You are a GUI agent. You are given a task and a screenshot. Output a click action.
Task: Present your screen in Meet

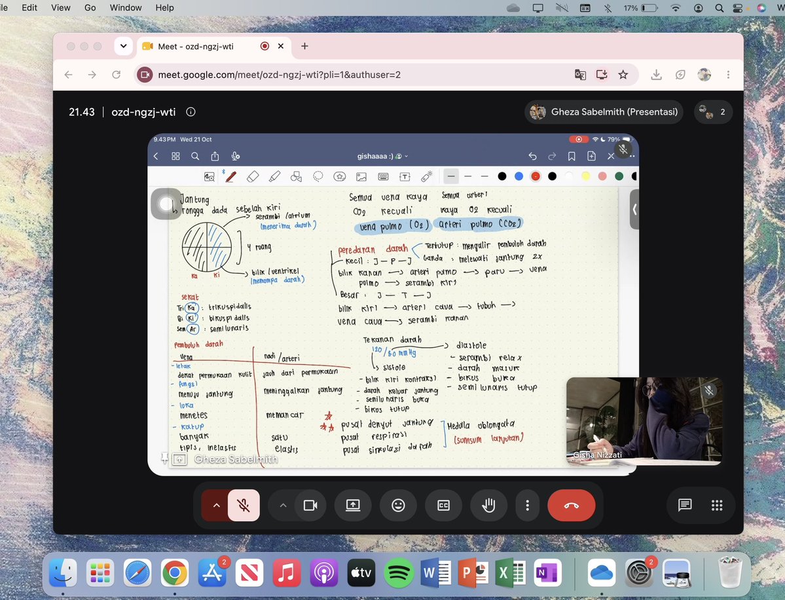click(x=353, y=505)
